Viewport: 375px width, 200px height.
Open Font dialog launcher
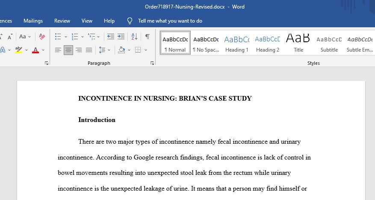(47, 63)
